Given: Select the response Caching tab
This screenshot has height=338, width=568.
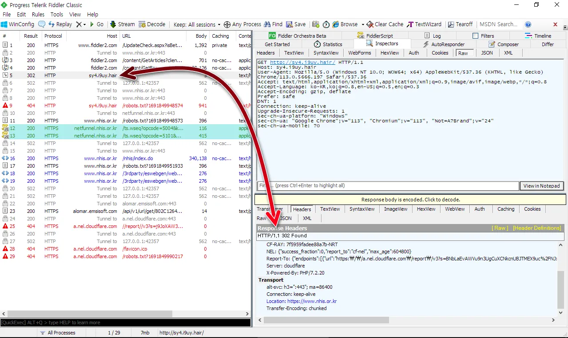Looking at the screenshot, I should tap(506, 209).
